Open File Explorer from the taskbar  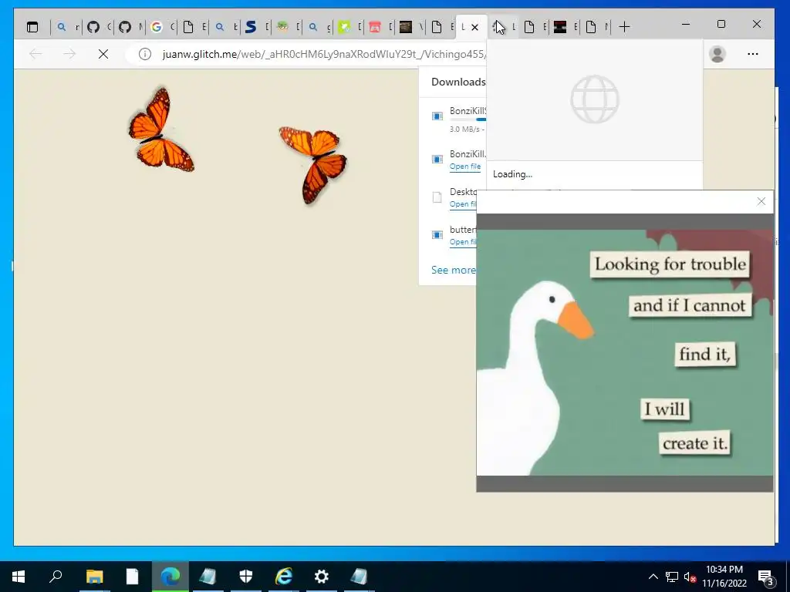click(x=94, y=577)
